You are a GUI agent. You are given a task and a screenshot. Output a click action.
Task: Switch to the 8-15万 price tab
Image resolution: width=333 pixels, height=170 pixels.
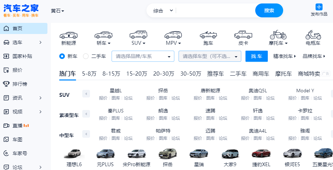tap(111, 74)
